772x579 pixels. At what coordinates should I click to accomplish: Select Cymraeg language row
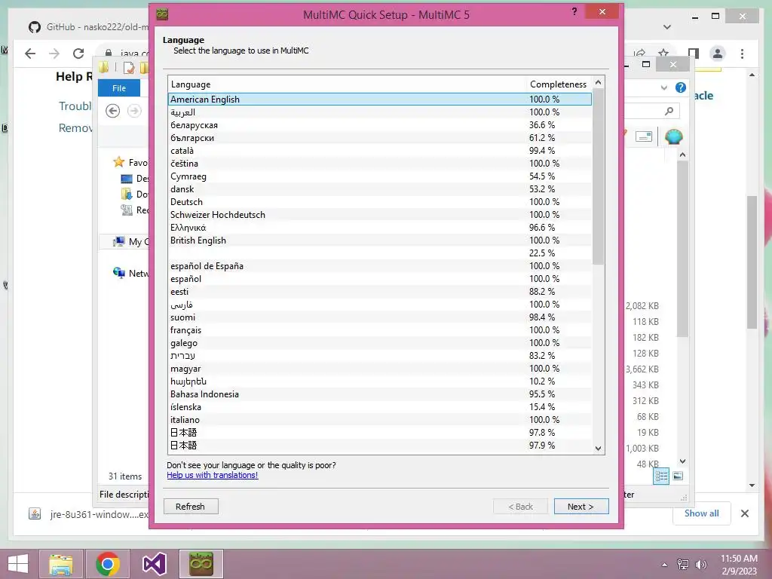click(380, 176)
